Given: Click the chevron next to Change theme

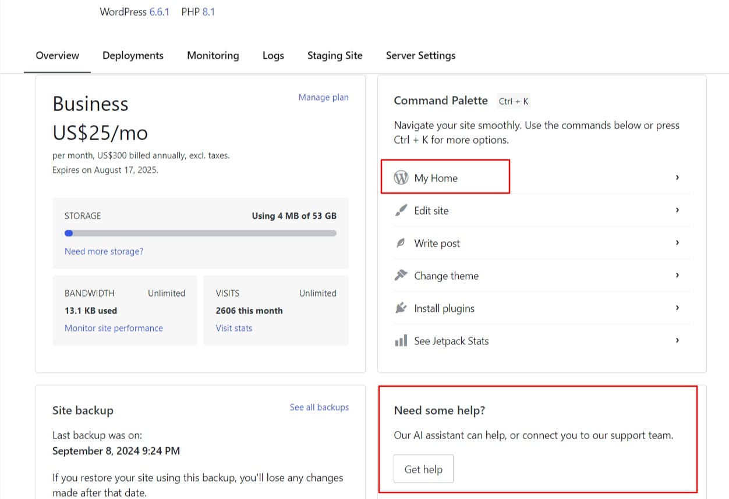Looking at the screenshot, I should (x=677, y=275).
